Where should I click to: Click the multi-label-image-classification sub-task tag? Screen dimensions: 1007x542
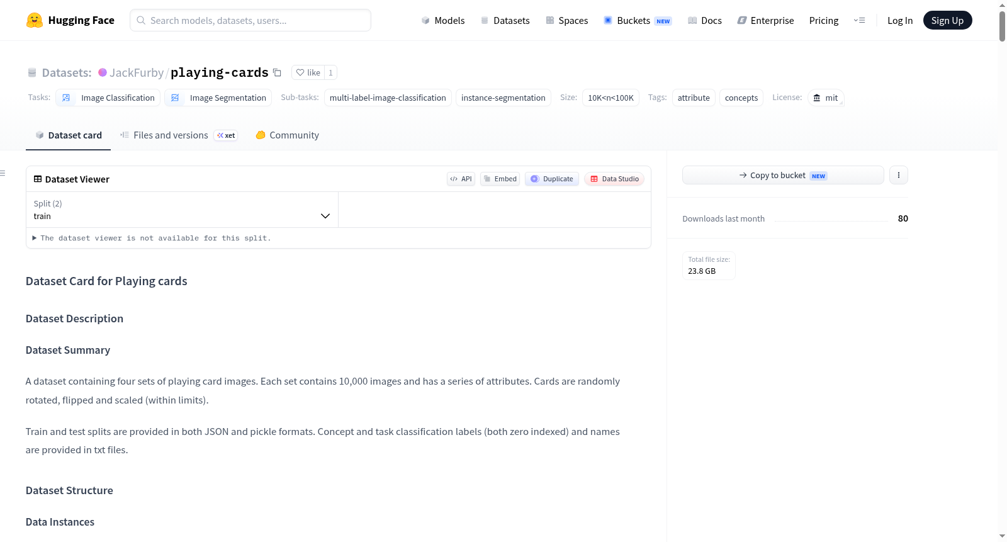388,98
